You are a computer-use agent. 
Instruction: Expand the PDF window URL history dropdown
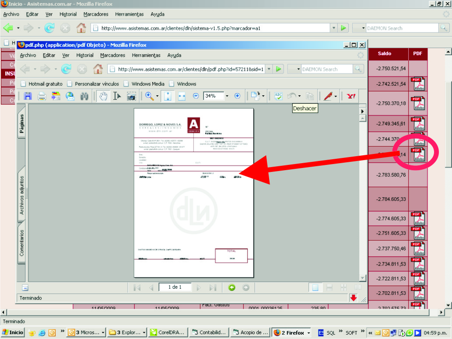268,69
